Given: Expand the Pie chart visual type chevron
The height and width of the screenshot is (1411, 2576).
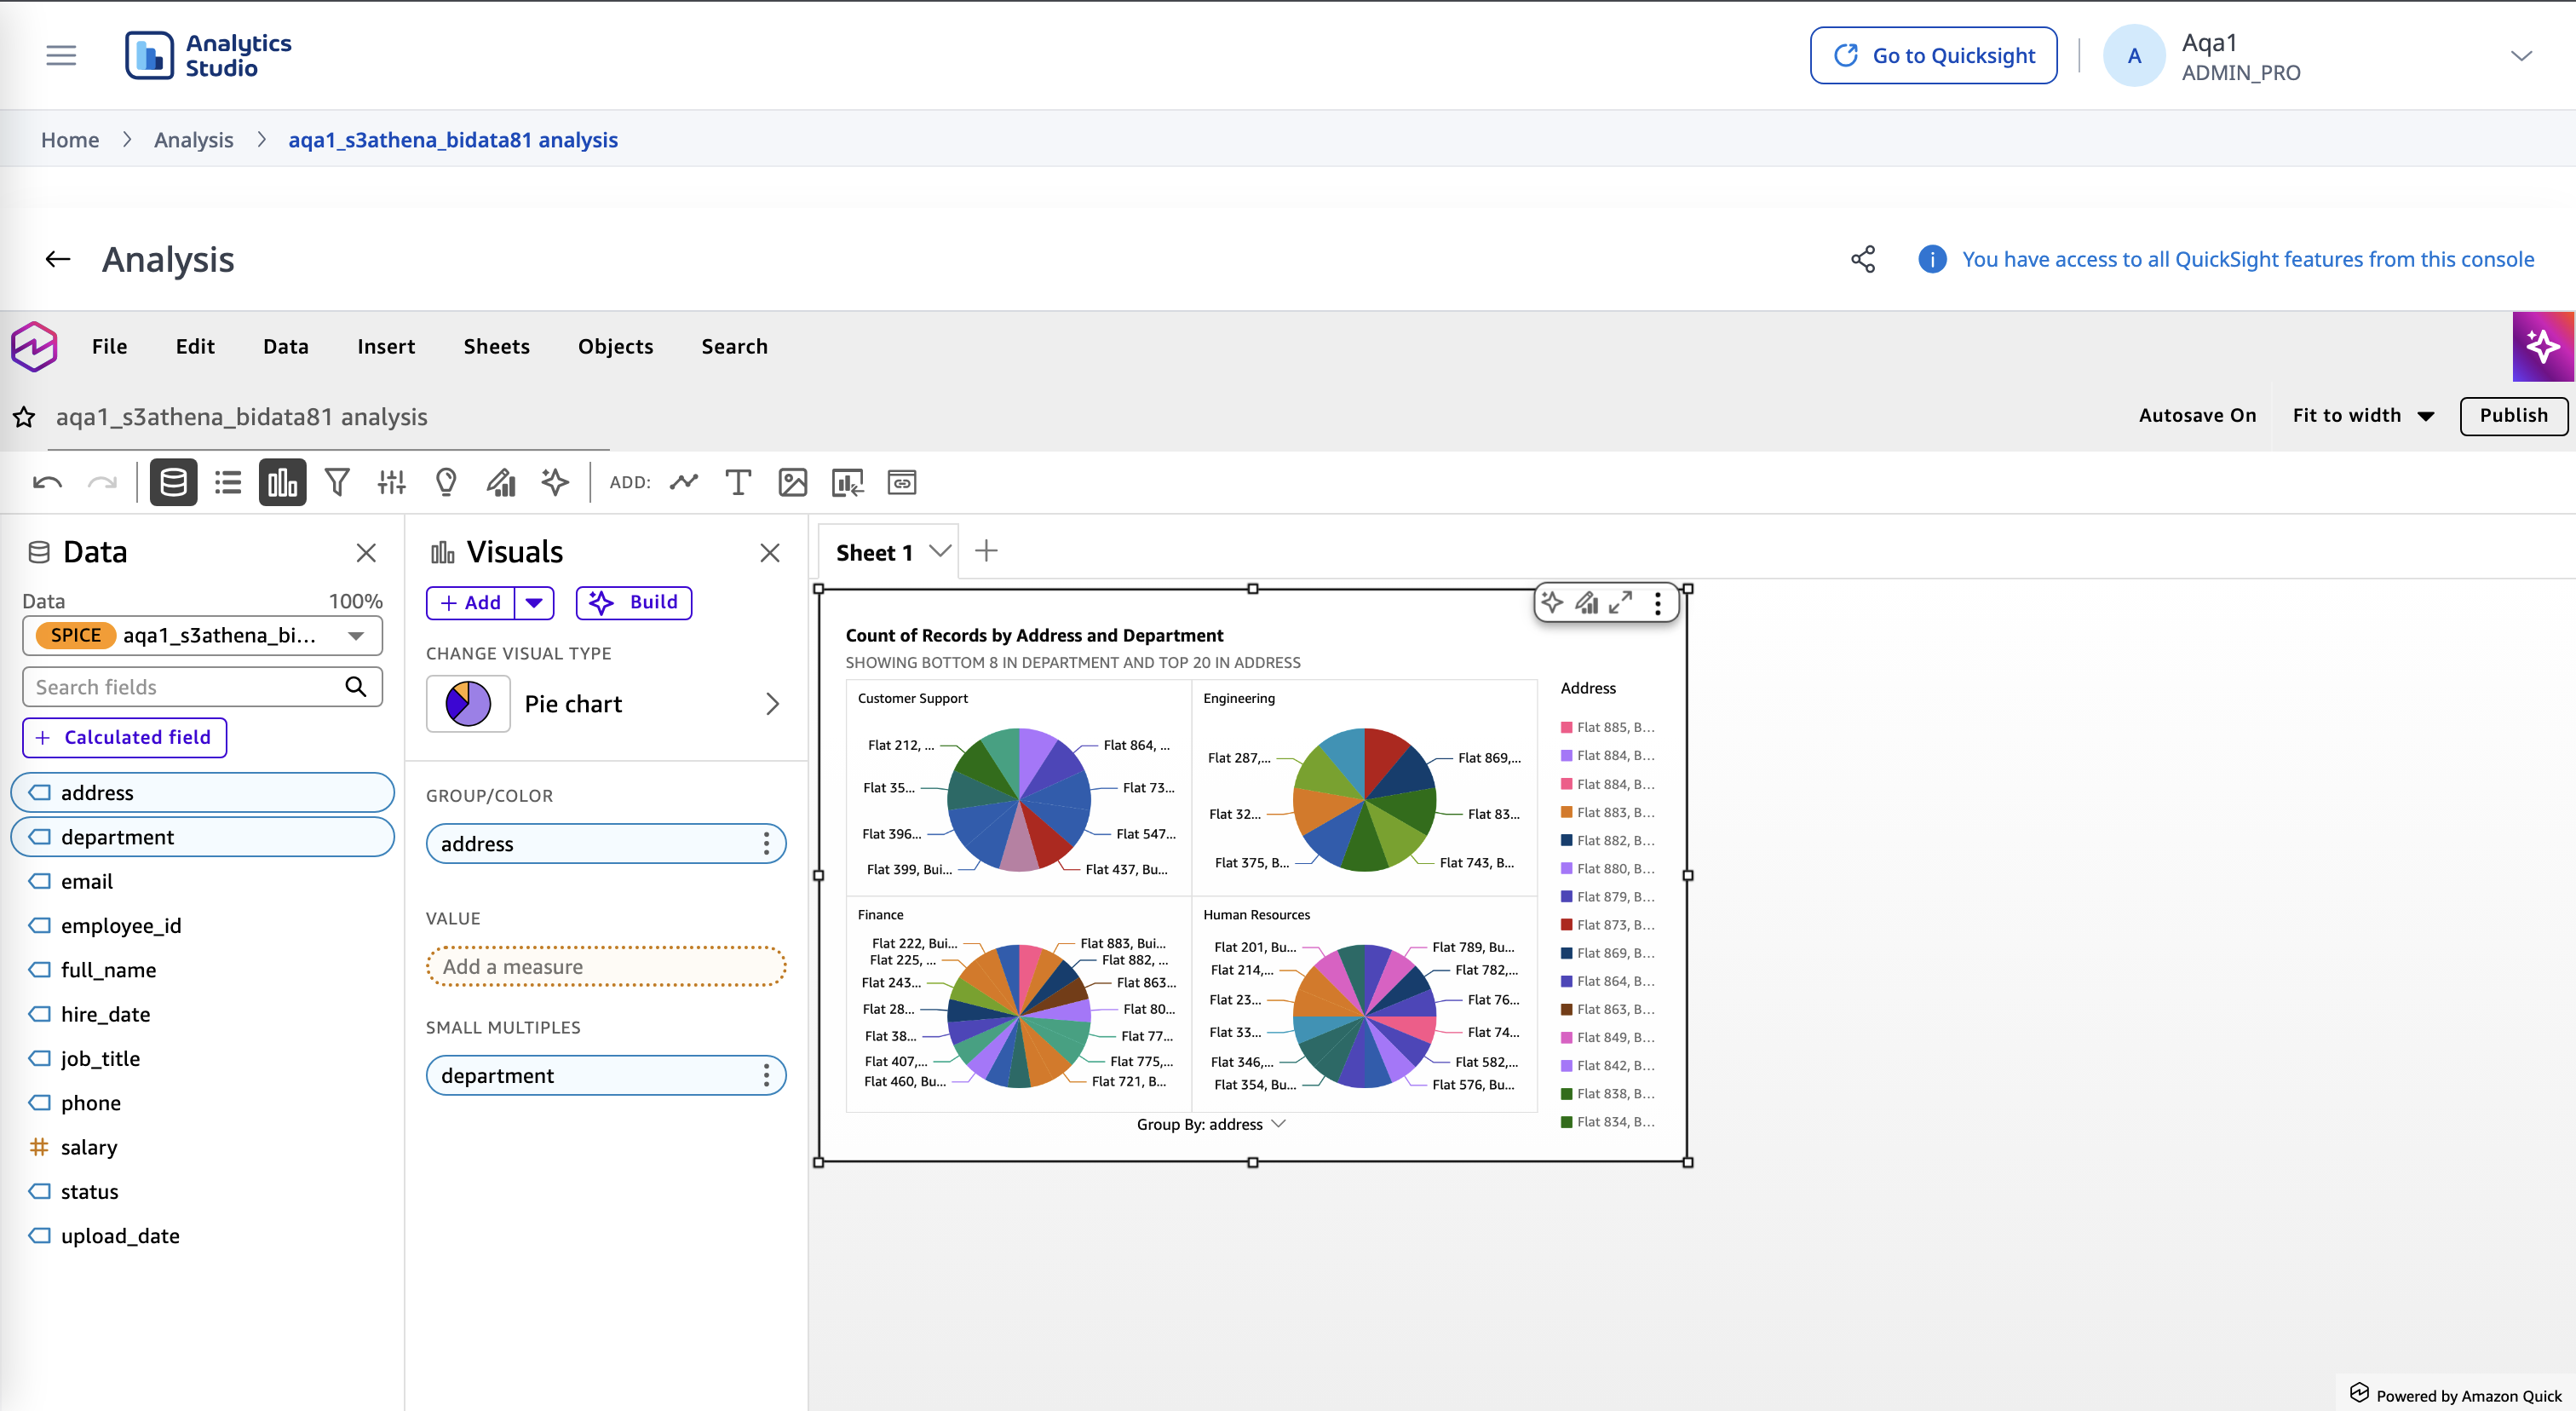Looking at the screenshot, I should coord(772,704).
